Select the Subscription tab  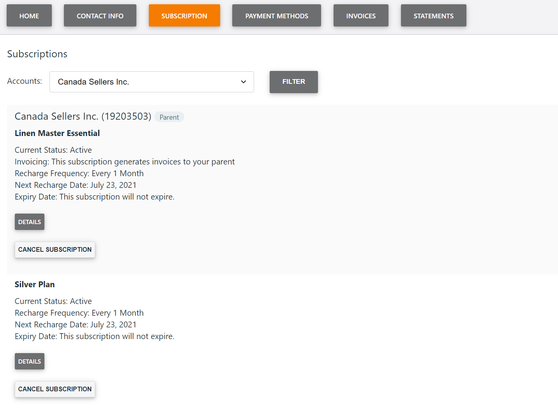184,16
